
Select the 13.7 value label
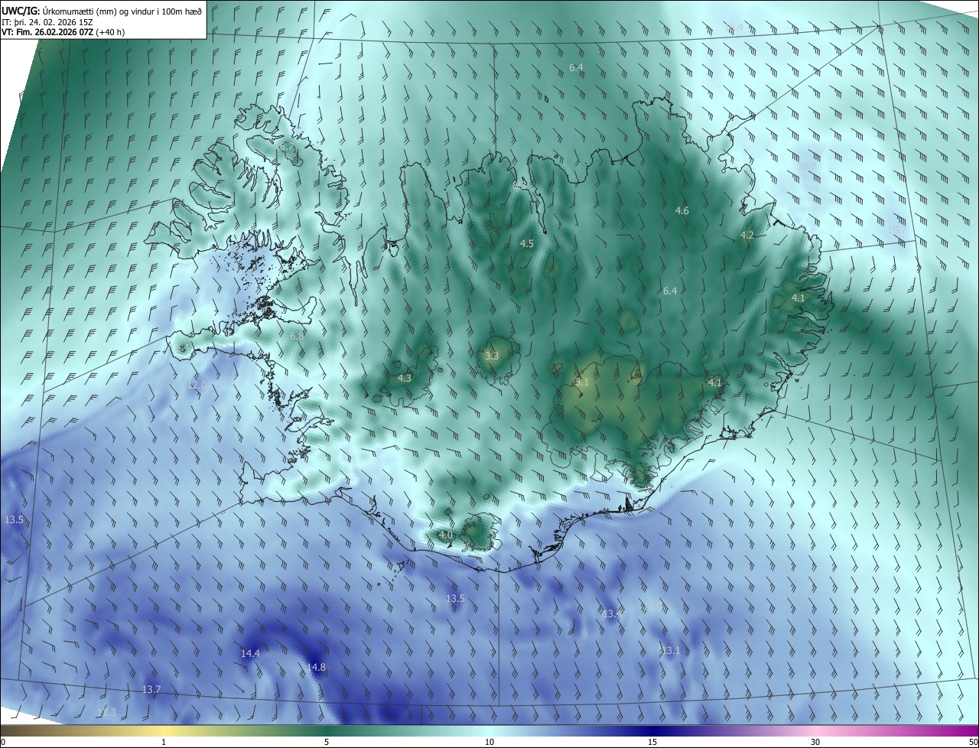point(151,689)
